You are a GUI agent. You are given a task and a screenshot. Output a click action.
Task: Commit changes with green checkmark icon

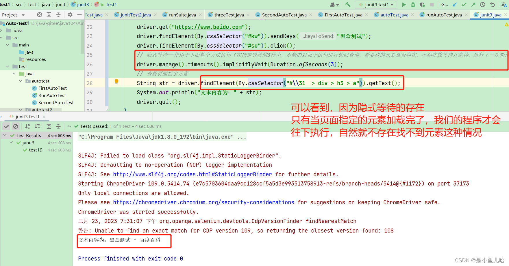(x=464, y=5)
